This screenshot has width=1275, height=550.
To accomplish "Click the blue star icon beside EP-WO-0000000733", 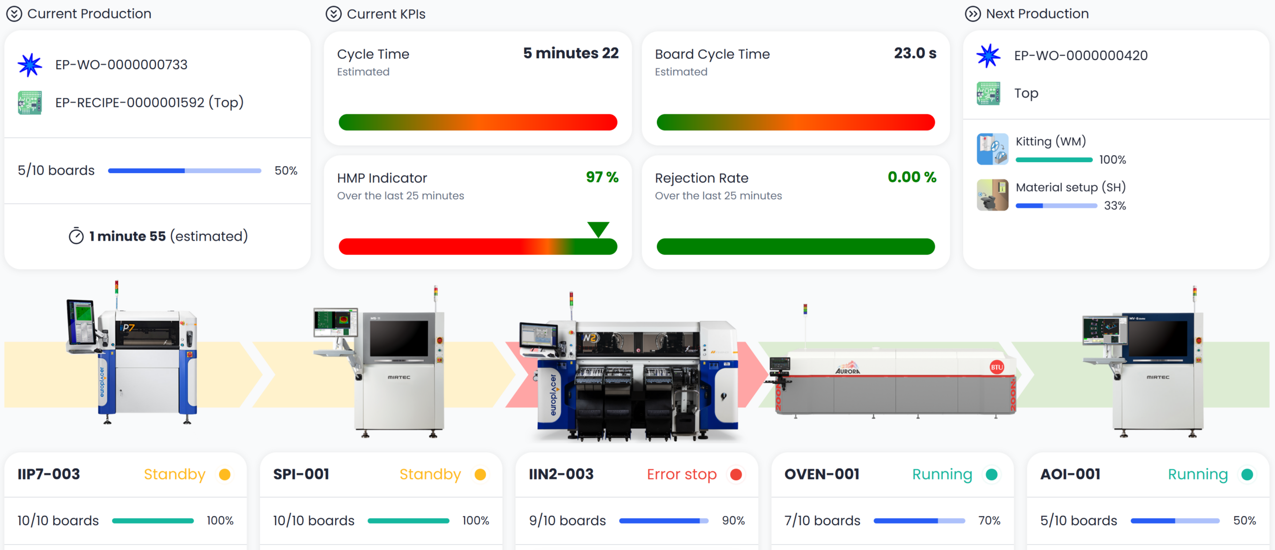I will tap(30, 65).
